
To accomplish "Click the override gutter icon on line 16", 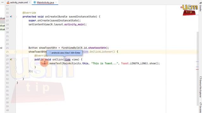I will (11, 17).
